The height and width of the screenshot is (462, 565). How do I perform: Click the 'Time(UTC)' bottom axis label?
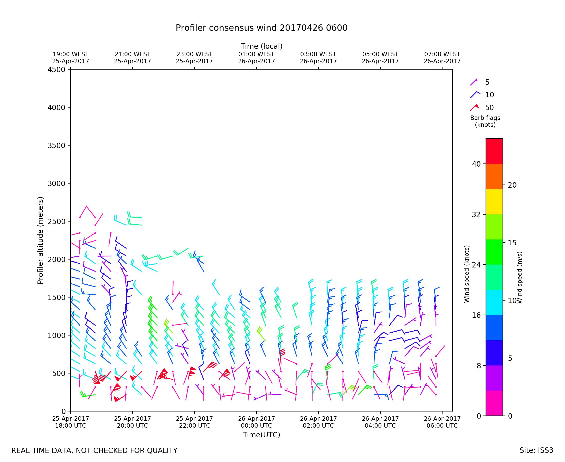click(x=261, y=435)
